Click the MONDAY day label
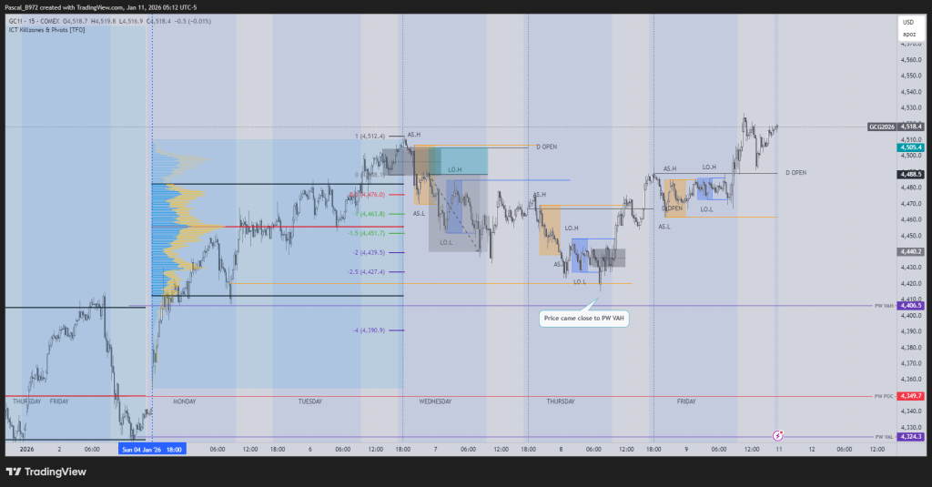Screen dimensions: 932x487 [x=184, y=401]
